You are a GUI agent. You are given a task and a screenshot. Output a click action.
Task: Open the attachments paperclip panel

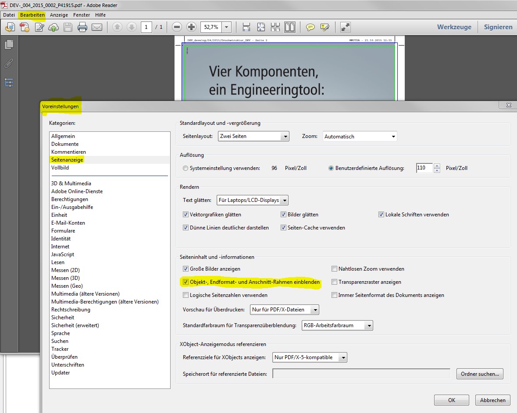tap(9, 64)
